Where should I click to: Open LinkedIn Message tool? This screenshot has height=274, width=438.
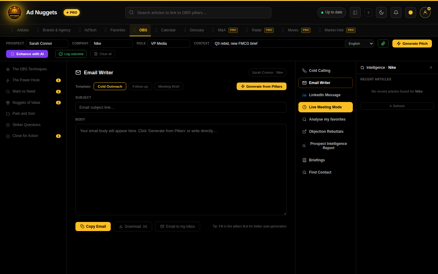325,95
